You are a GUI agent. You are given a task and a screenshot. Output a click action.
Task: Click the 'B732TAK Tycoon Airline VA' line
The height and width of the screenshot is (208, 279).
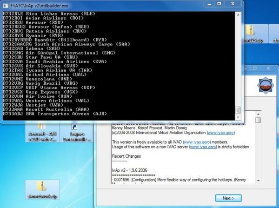pos(48,70)
